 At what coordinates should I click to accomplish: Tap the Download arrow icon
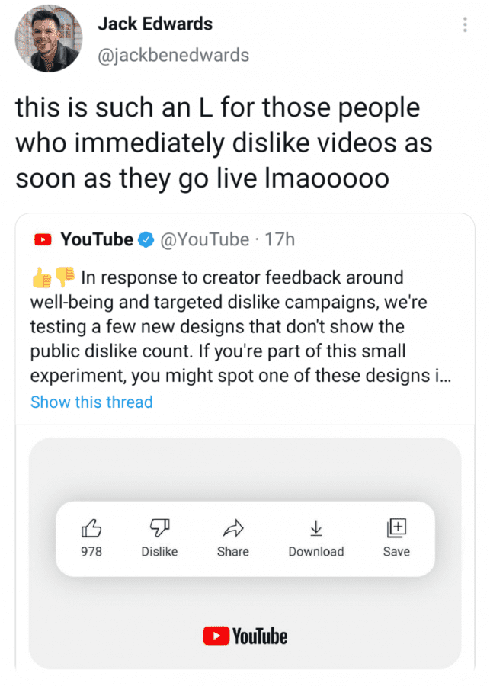pos(316,528)
